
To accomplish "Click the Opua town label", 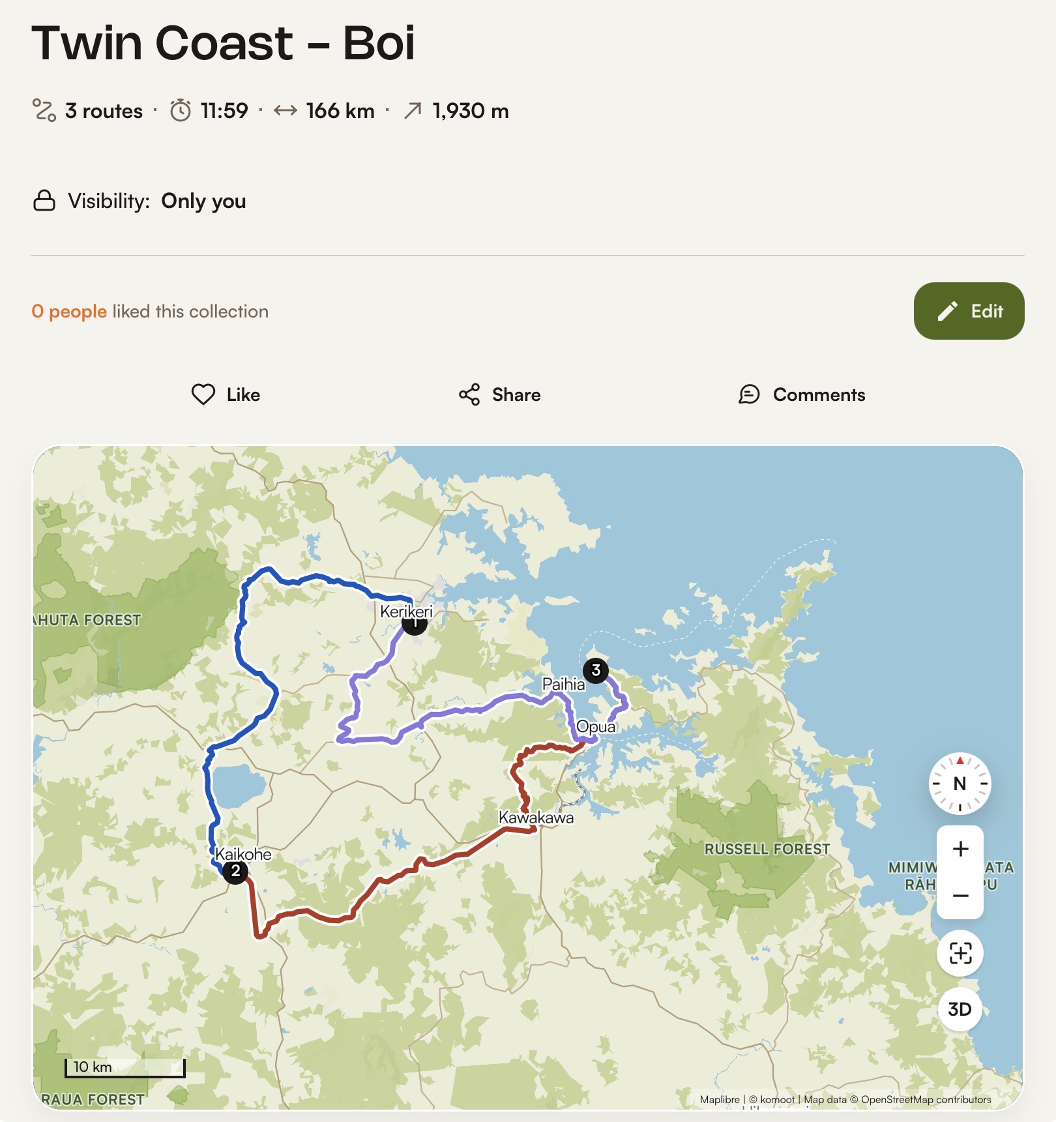I will pyautogui.click(x=596, y=727).
